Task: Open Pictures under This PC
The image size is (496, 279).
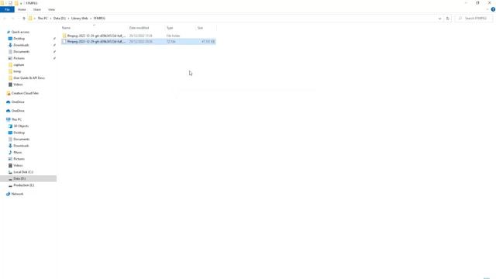Action: click(19, 159)
